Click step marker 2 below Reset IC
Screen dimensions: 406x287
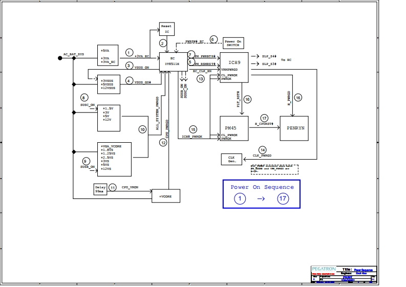tap(163, 43)
